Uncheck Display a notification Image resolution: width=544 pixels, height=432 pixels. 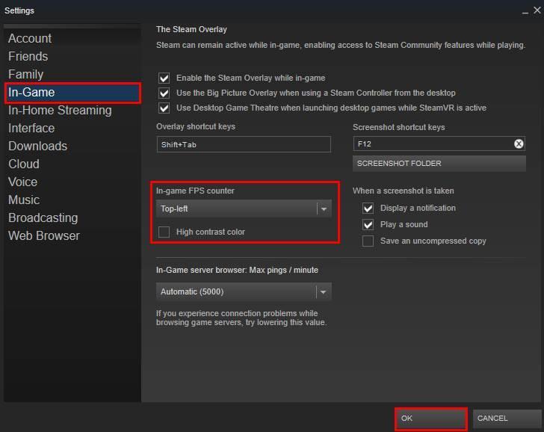coord(368,209)
